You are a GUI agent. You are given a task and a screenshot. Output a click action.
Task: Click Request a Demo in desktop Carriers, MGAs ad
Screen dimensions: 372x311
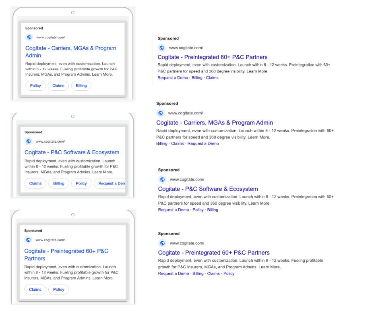(203, 144)
